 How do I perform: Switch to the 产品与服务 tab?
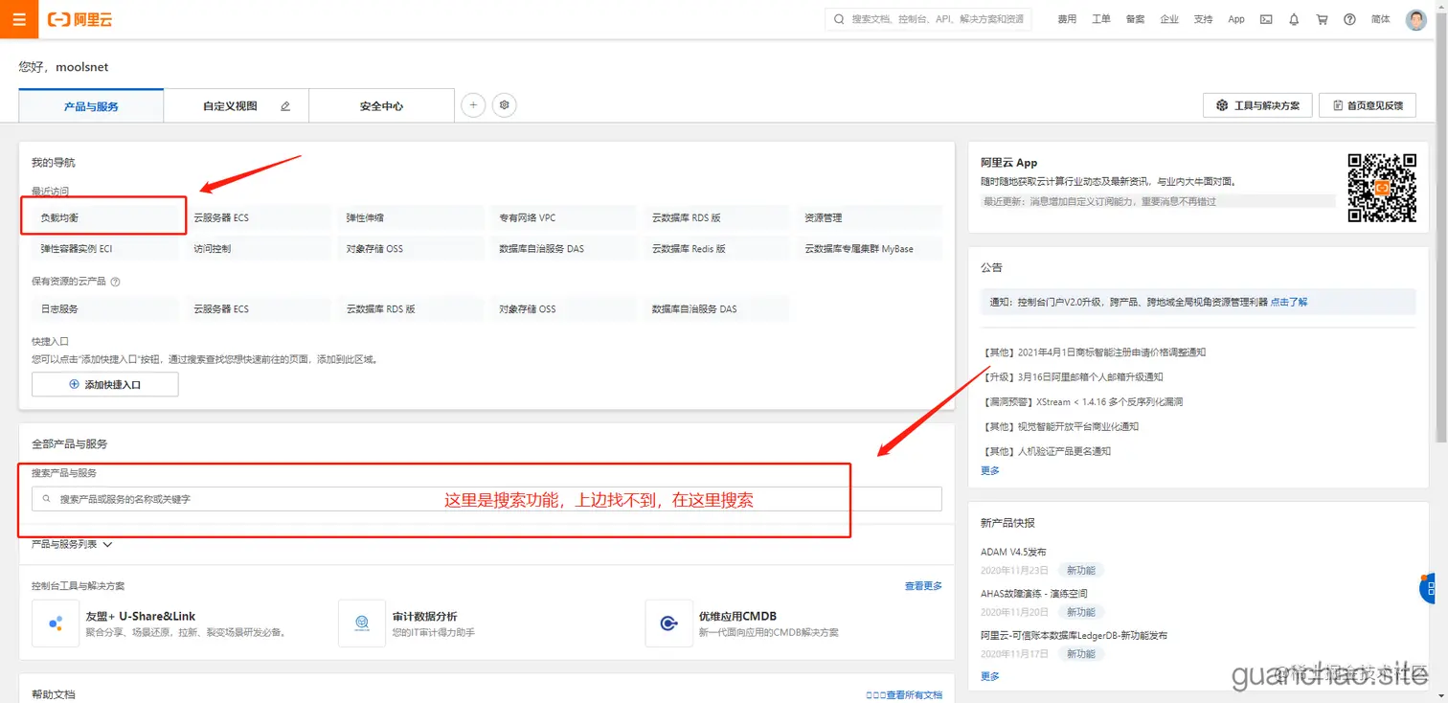(x=91, y=106)
